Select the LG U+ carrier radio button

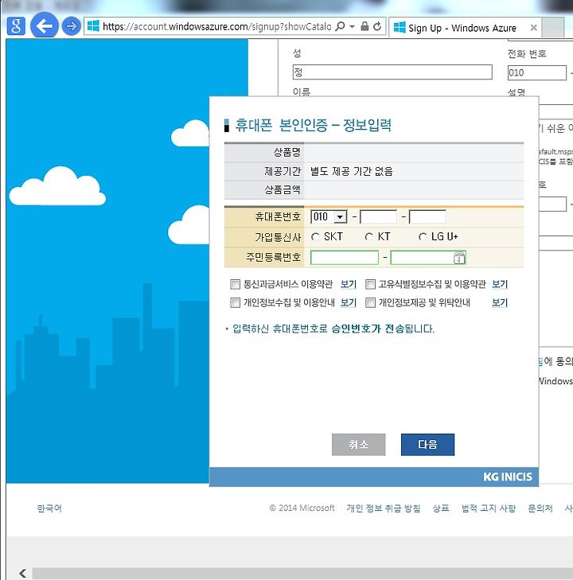423,237
